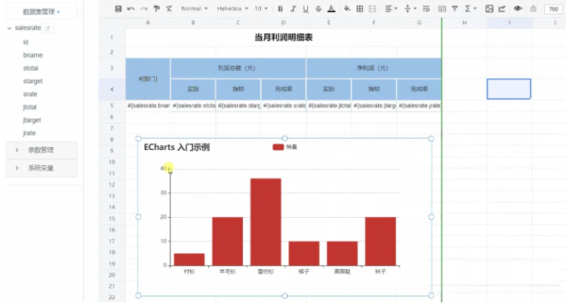Toggle bold formatting
The image size is (575, 303).
point(280,9)
